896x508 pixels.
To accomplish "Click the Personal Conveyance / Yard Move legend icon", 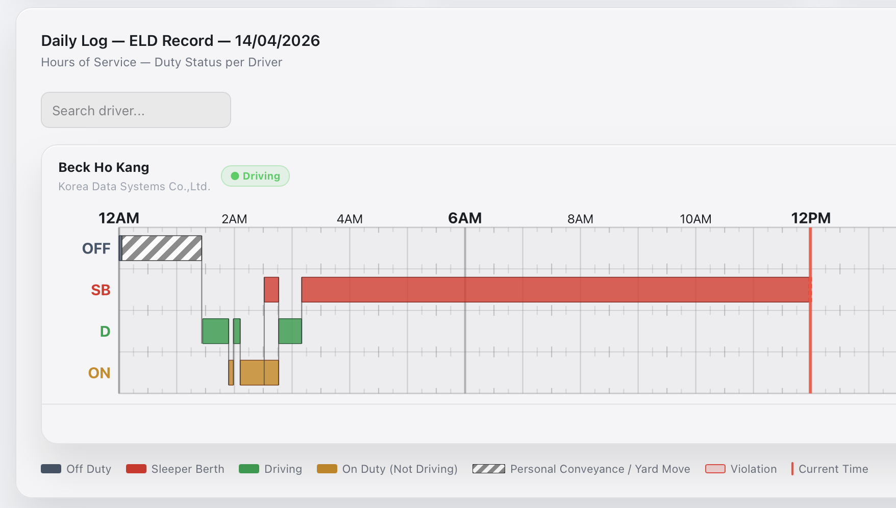I will click(x=488, y=469).
